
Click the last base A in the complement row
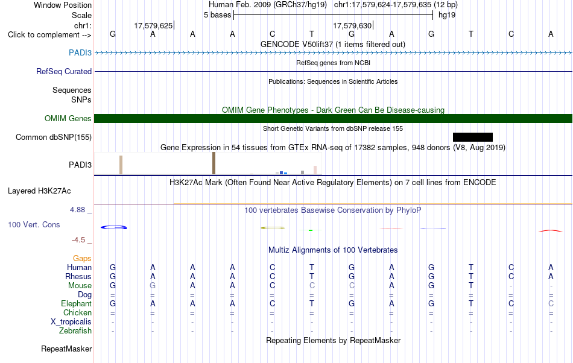(x=551, y=34)
